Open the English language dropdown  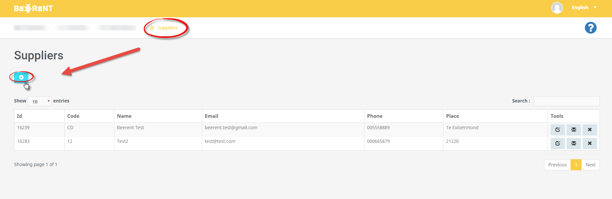pos(584,8)
